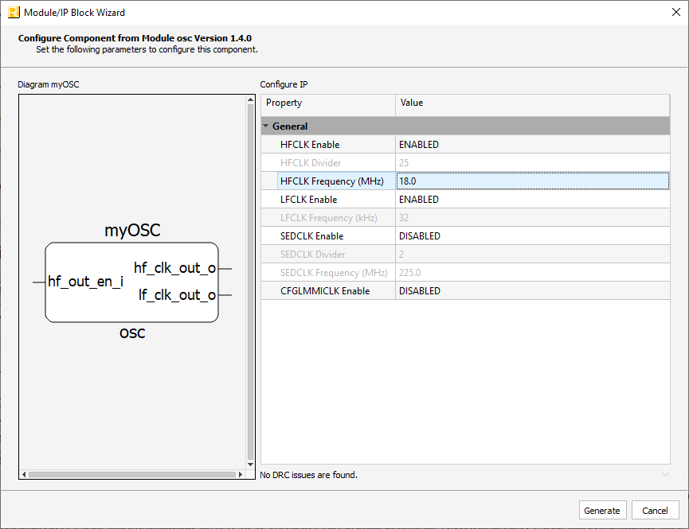
Task: Click the lf_clk_out_o port in diagram
Action: (177, 295)
